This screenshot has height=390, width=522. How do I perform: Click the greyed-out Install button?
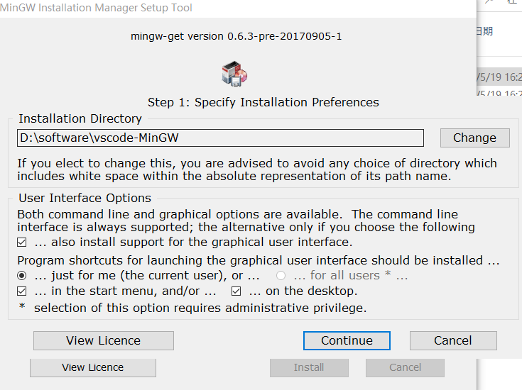(x=309, y=367)
